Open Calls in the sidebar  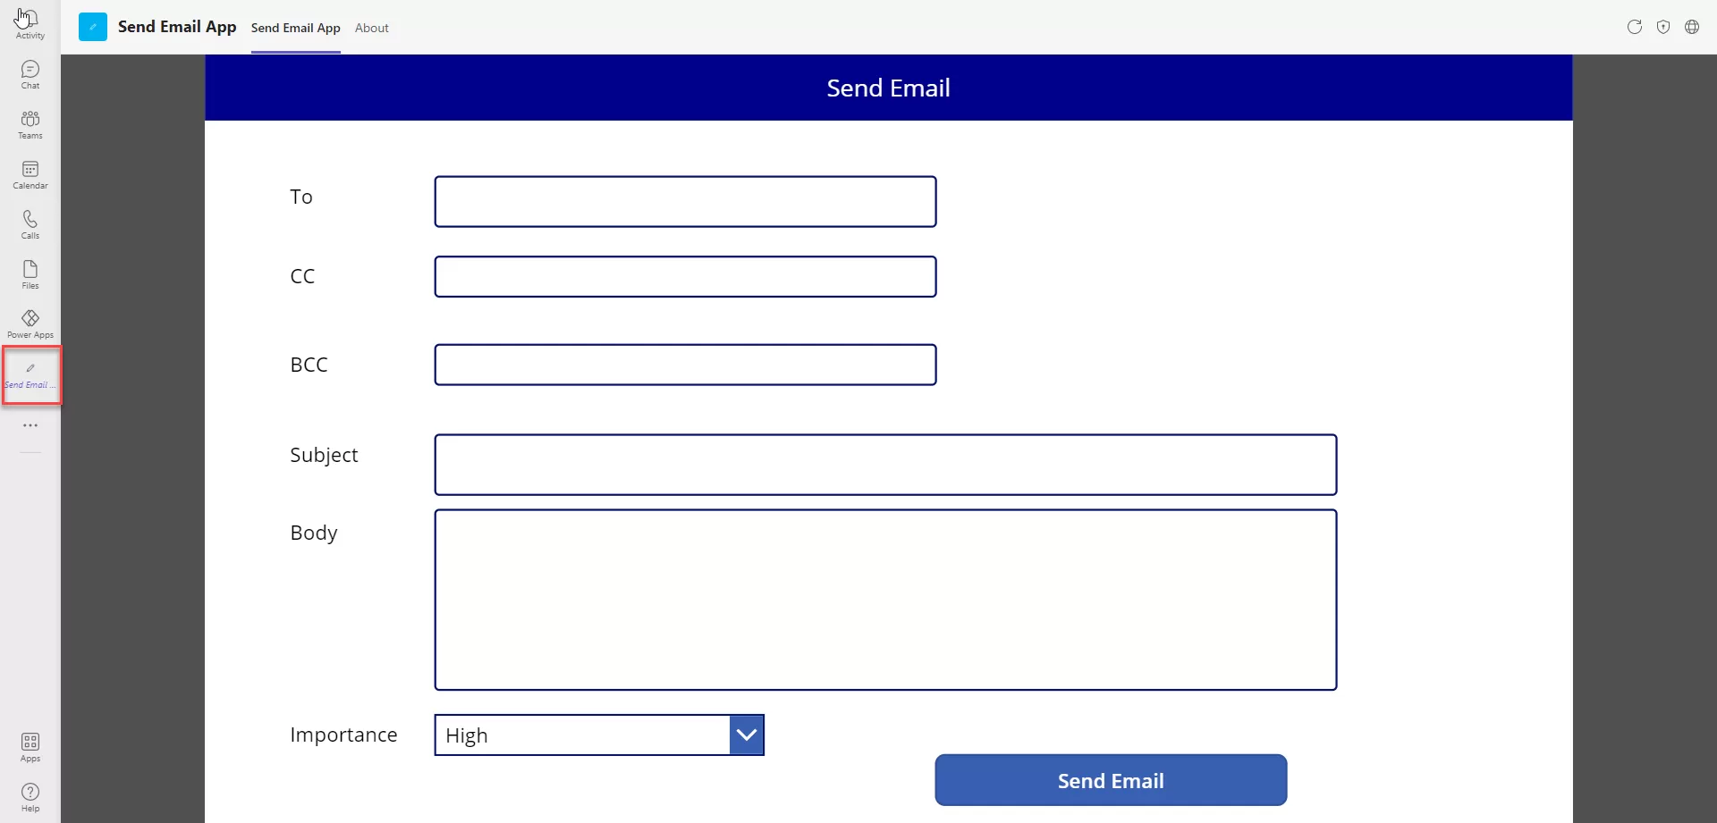pos(30,224)
